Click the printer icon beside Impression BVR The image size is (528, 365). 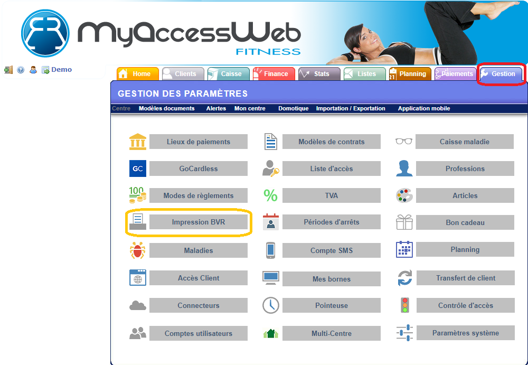(138, 222)
